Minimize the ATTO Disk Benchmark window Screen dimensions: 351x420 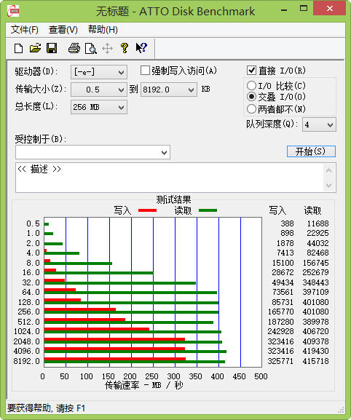click(284, 9)
